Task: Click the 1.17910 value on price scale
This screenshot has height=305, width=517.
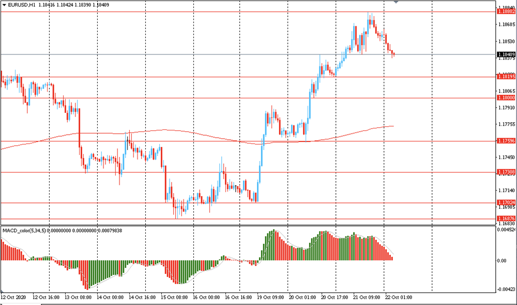Action: pos(506,108)
